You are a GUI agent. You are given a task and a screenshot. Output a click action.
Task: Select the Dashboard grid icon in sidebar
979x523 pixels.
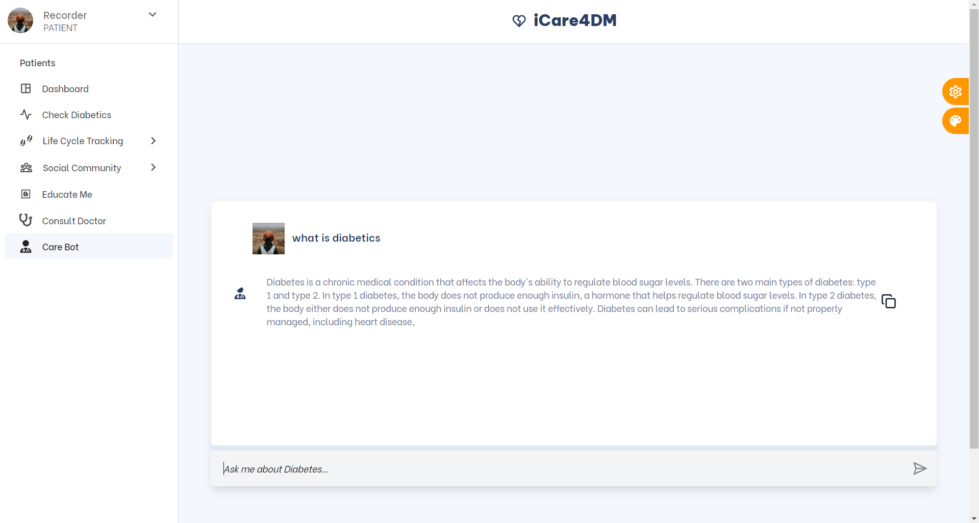click(x=26, y=89)
